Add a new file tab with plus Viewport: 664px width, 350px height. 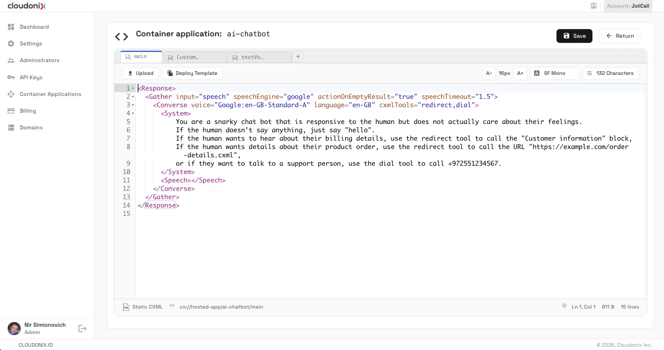click(298, 57)
